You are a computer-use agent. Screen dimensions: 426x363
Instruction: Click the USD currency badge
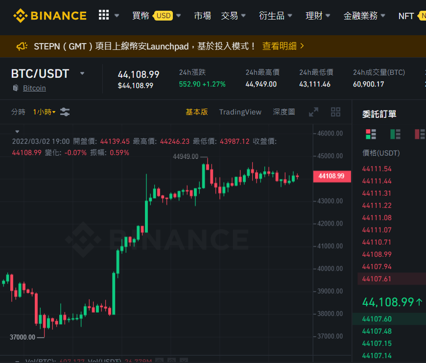(x=163, y=16)
